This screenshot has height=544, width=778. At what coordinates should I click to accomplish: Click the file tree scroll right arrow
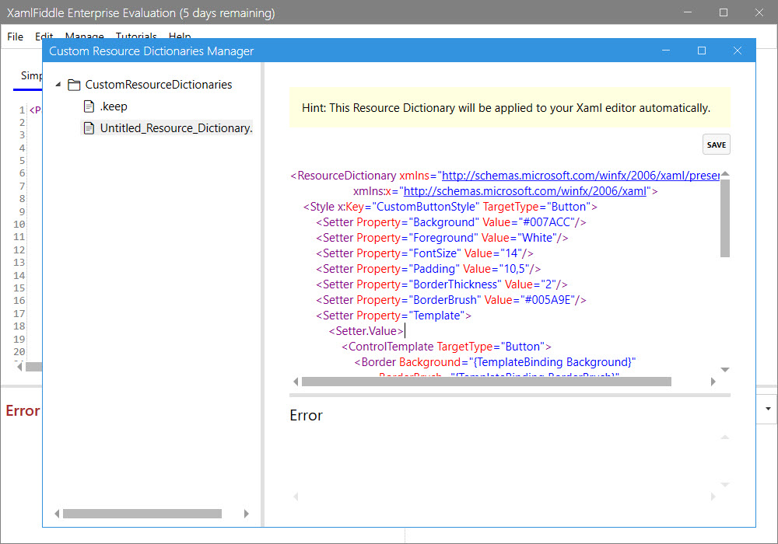(246, 514)
